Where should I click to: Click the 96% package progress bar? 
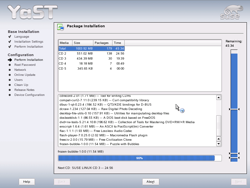click(x=140, y=158)
